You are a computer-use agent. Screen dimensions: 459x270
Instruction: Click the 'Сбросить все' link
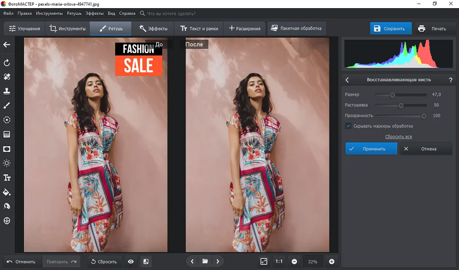(398, 137)
